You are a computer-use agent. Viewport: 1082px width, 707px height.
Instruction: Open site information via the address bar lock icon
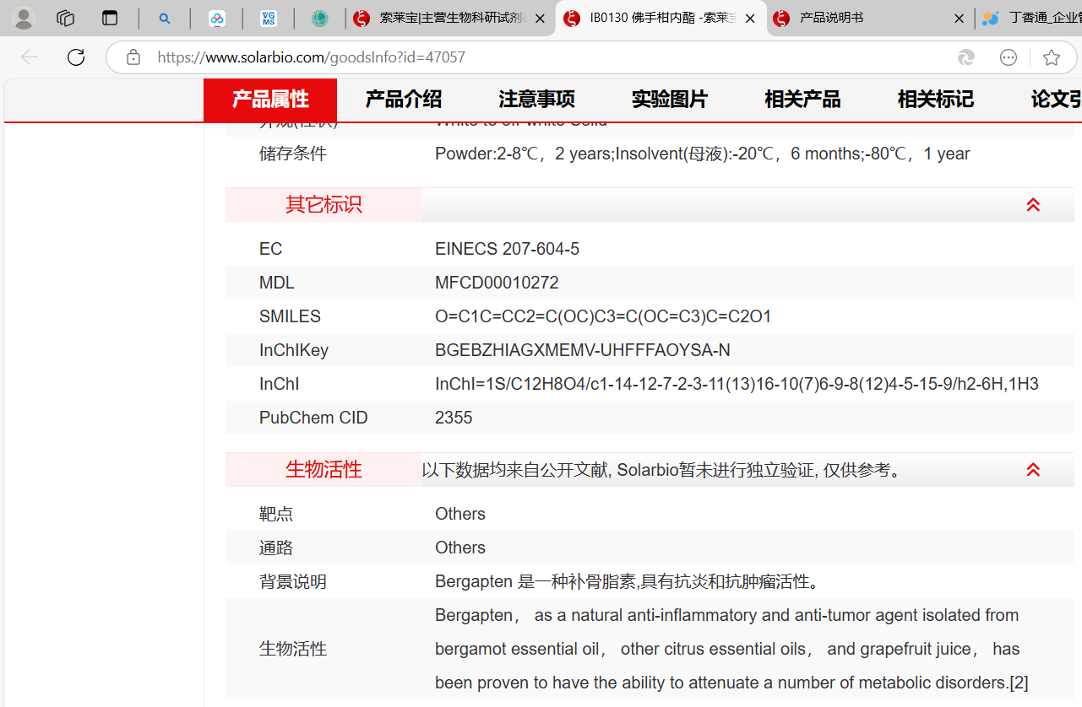[x=133, y=57]
